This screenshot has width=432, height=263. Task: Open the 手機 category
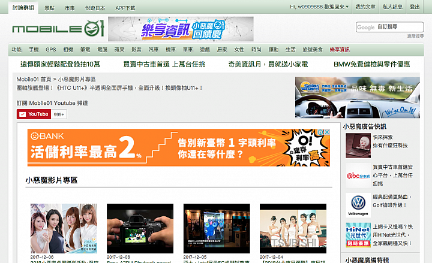(34, 50)
